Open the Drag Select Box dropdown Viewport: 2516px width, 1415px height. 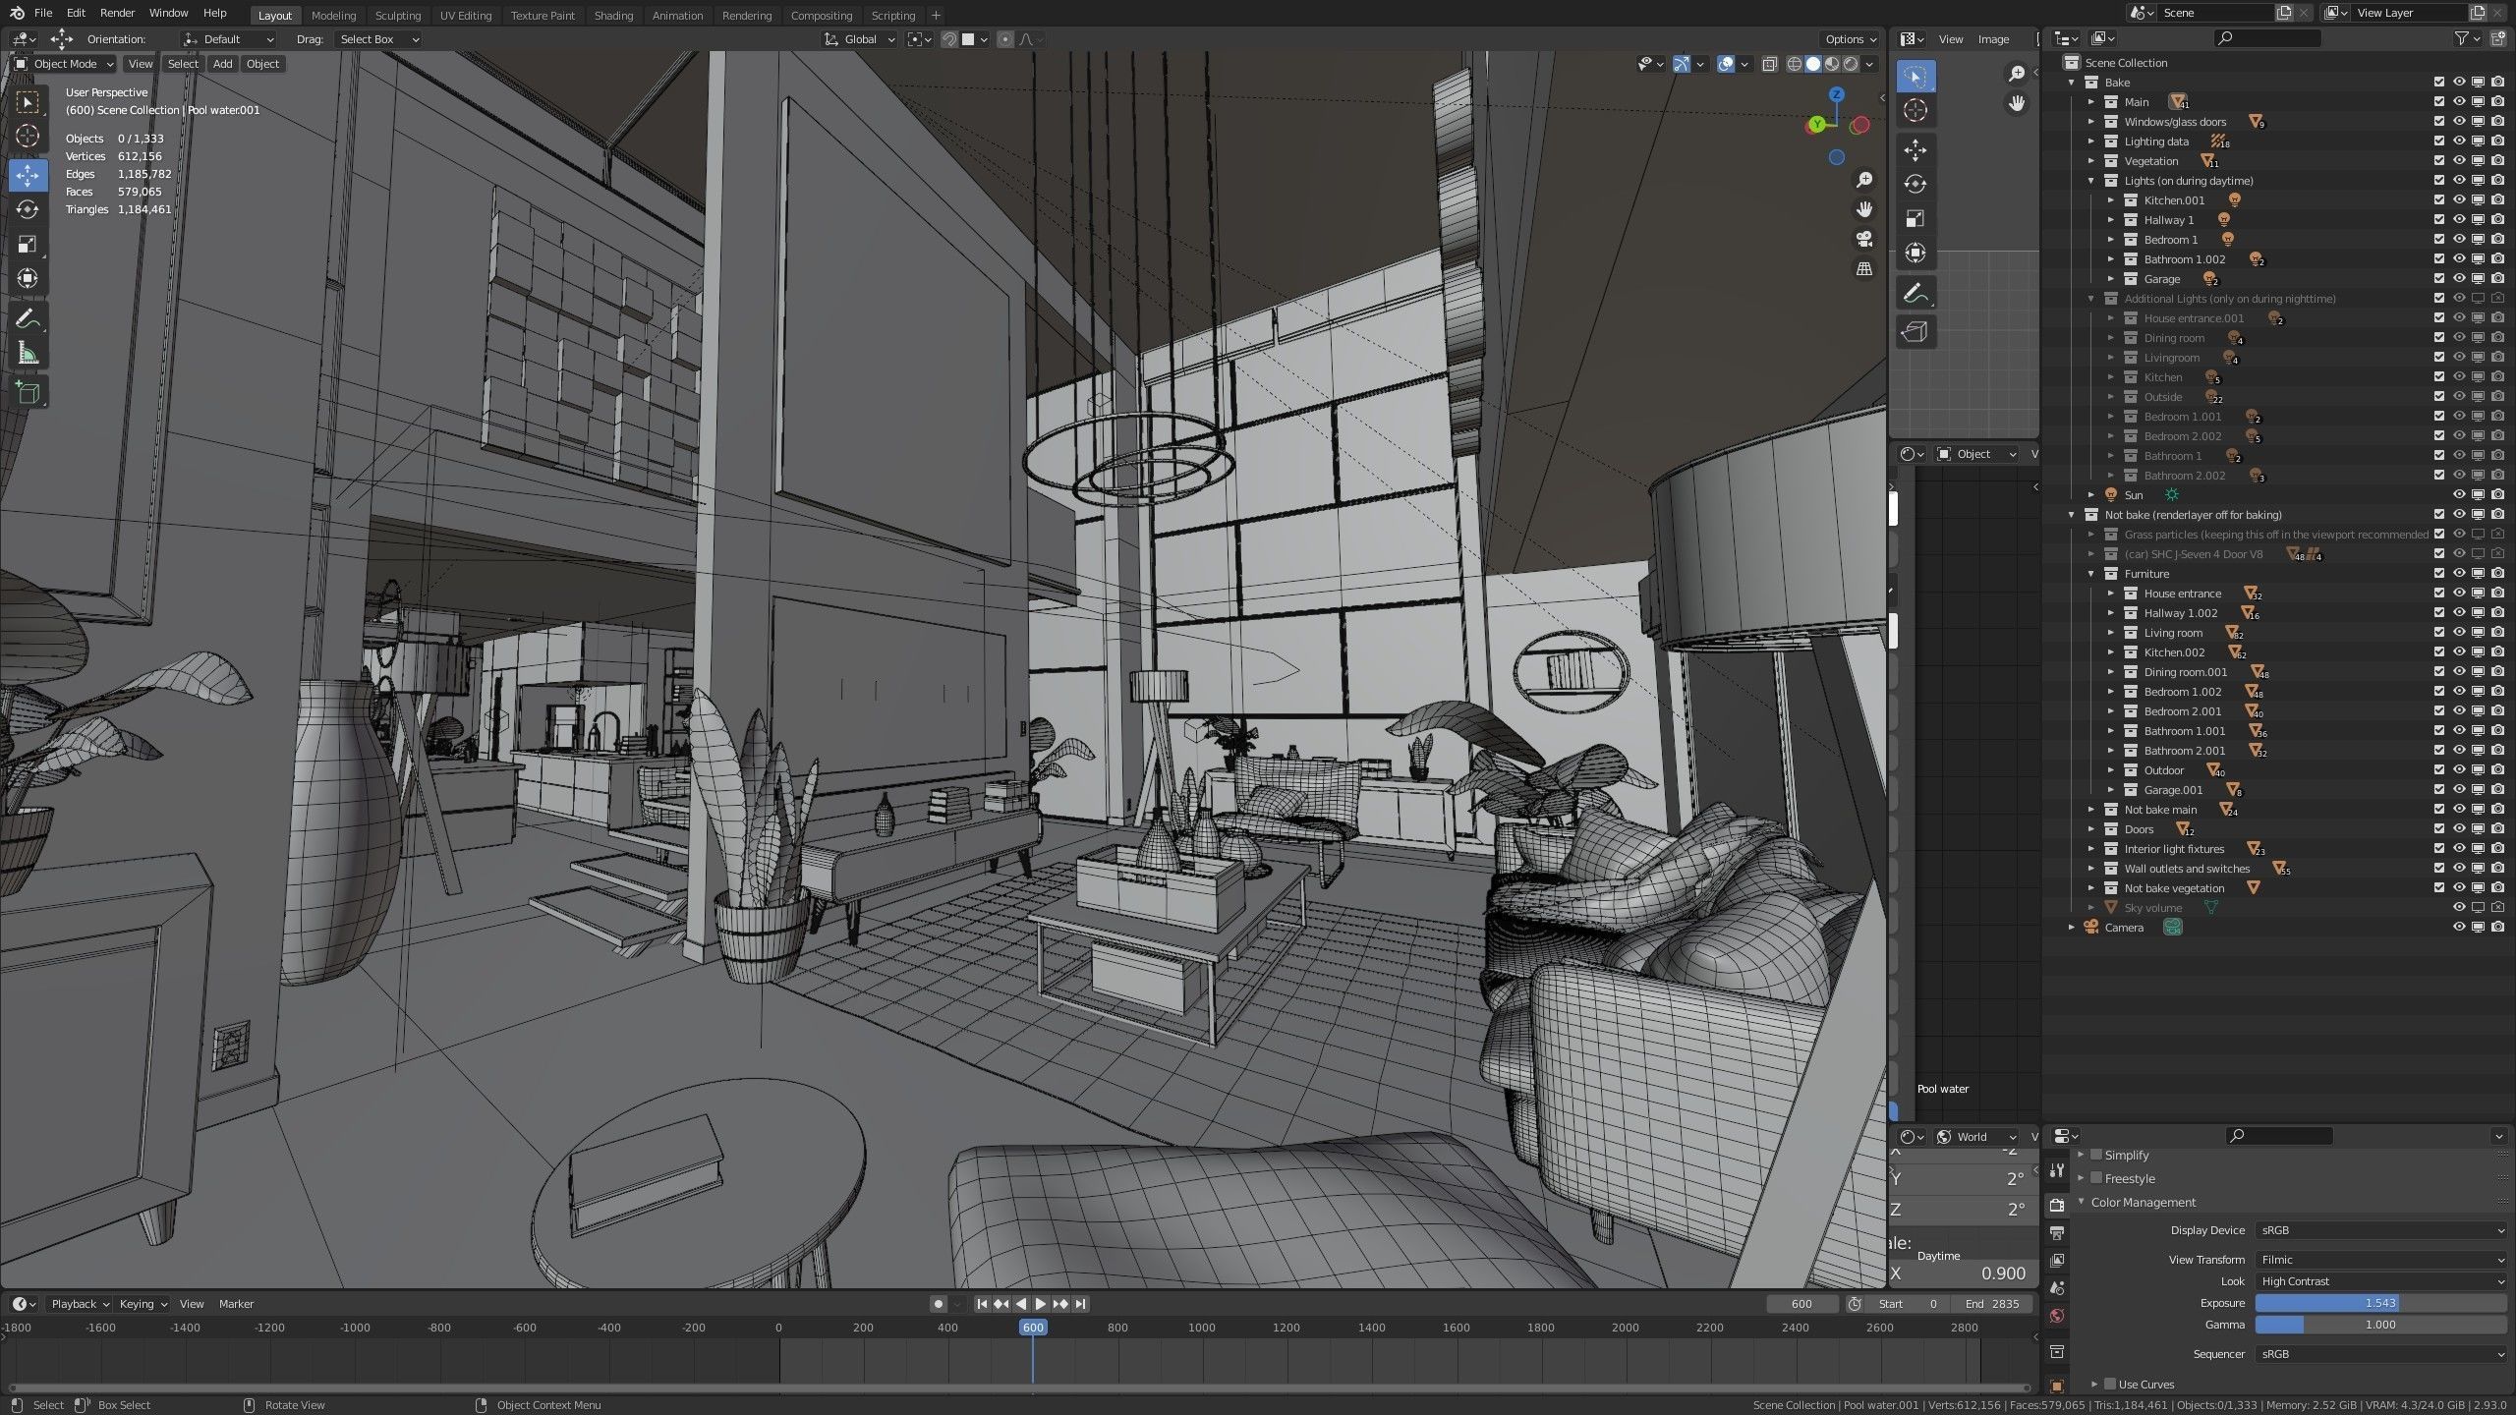[x=378, y=39]
